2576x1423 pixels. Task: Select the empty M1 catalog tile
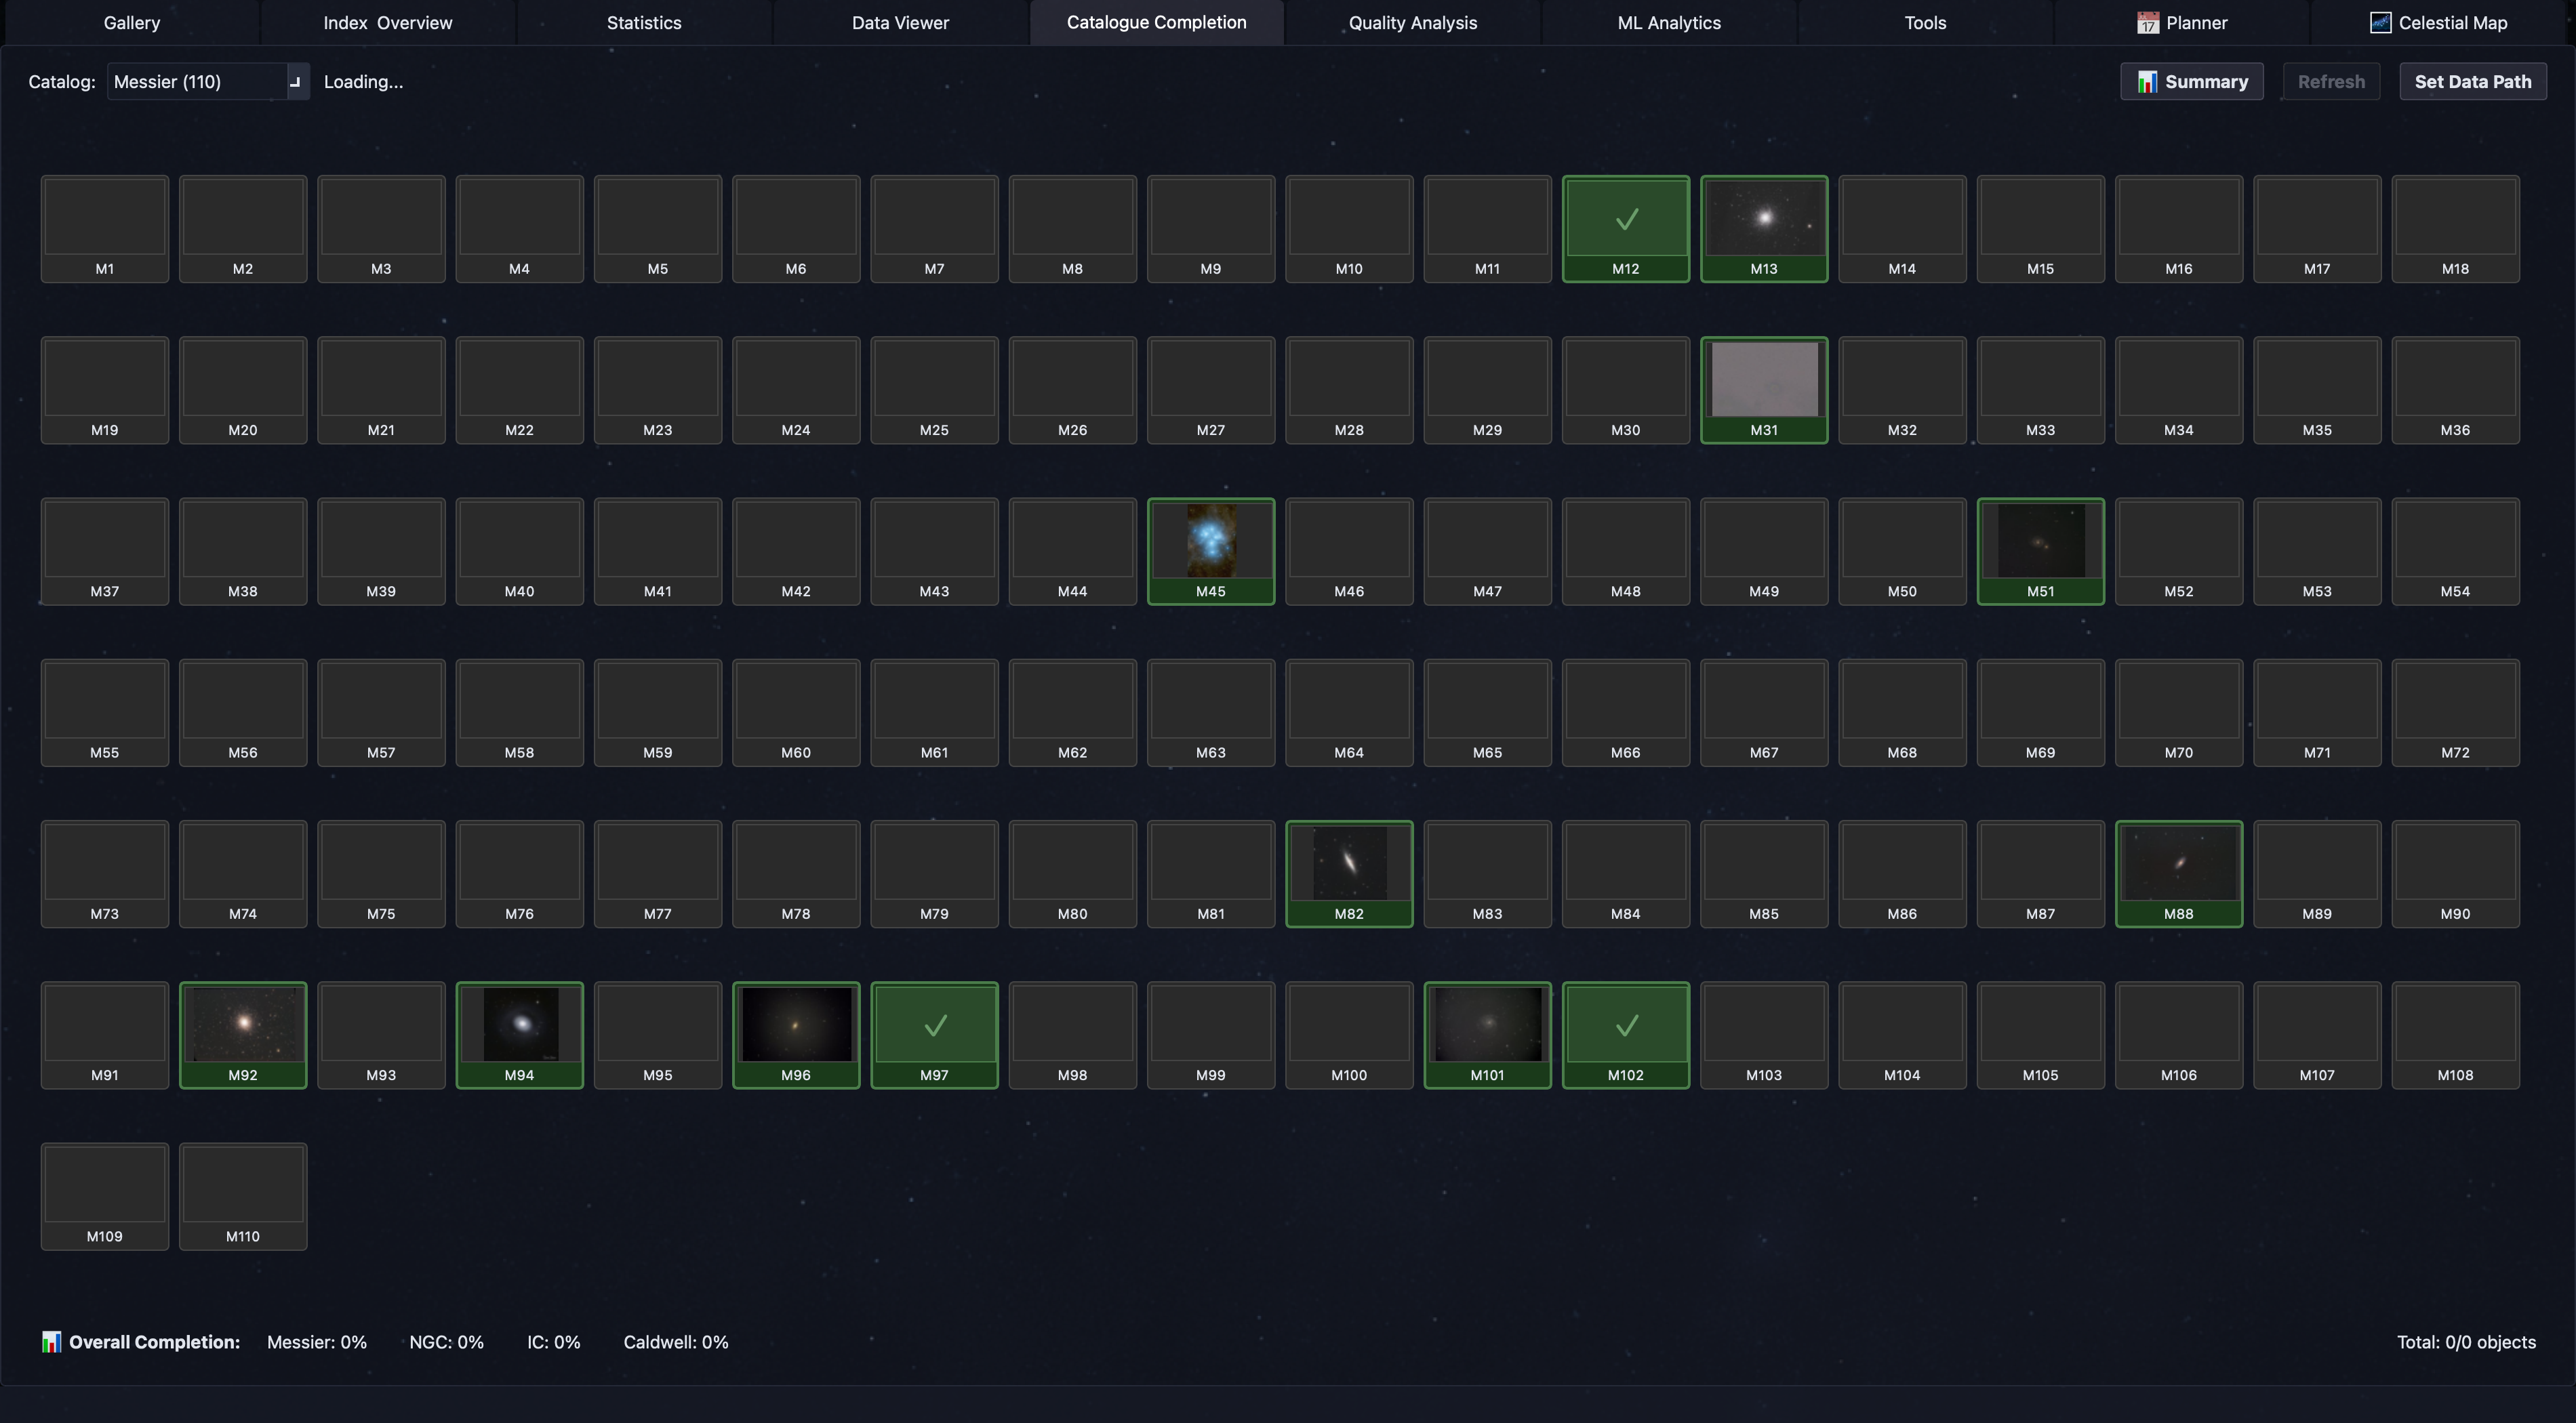(104, 228)
